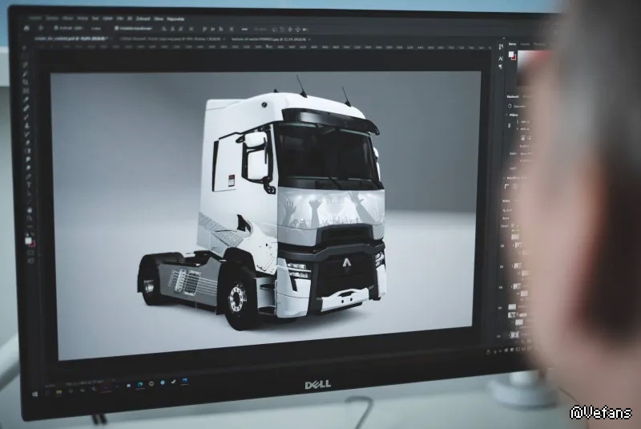Viewport: 641px width, 429px height.
Task: Click the white checkmark taskbar icon
Action: pos(173,382)
